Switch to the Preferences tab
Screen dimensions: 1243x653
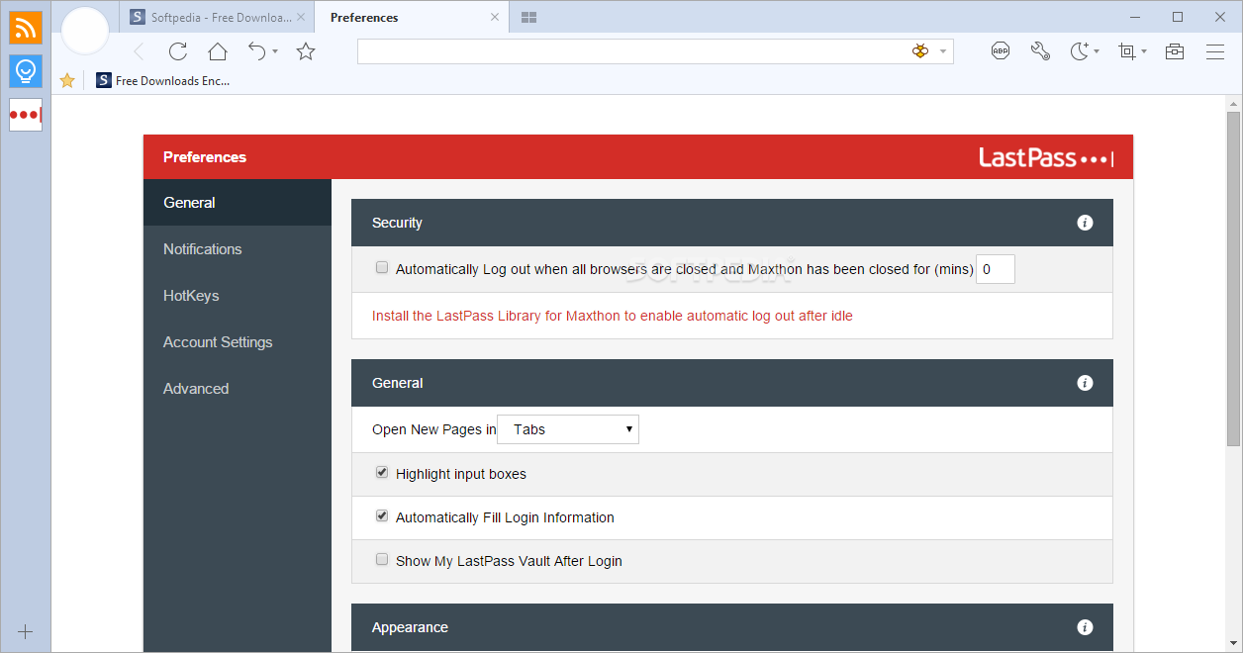pyautogui.click(x=411, y=18)
